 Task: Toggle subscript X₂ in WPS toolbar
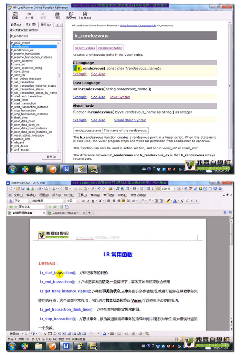[x=197, y=201]
